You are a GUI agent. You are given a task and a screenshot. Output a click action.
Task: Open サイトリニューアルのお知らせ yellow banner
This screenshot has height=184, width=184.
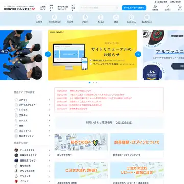pyautogui.click(x=93, y=55)
